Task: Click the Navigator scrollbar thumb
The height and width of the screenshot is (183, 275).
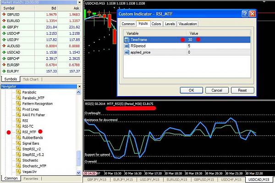Action: point(78,158)
